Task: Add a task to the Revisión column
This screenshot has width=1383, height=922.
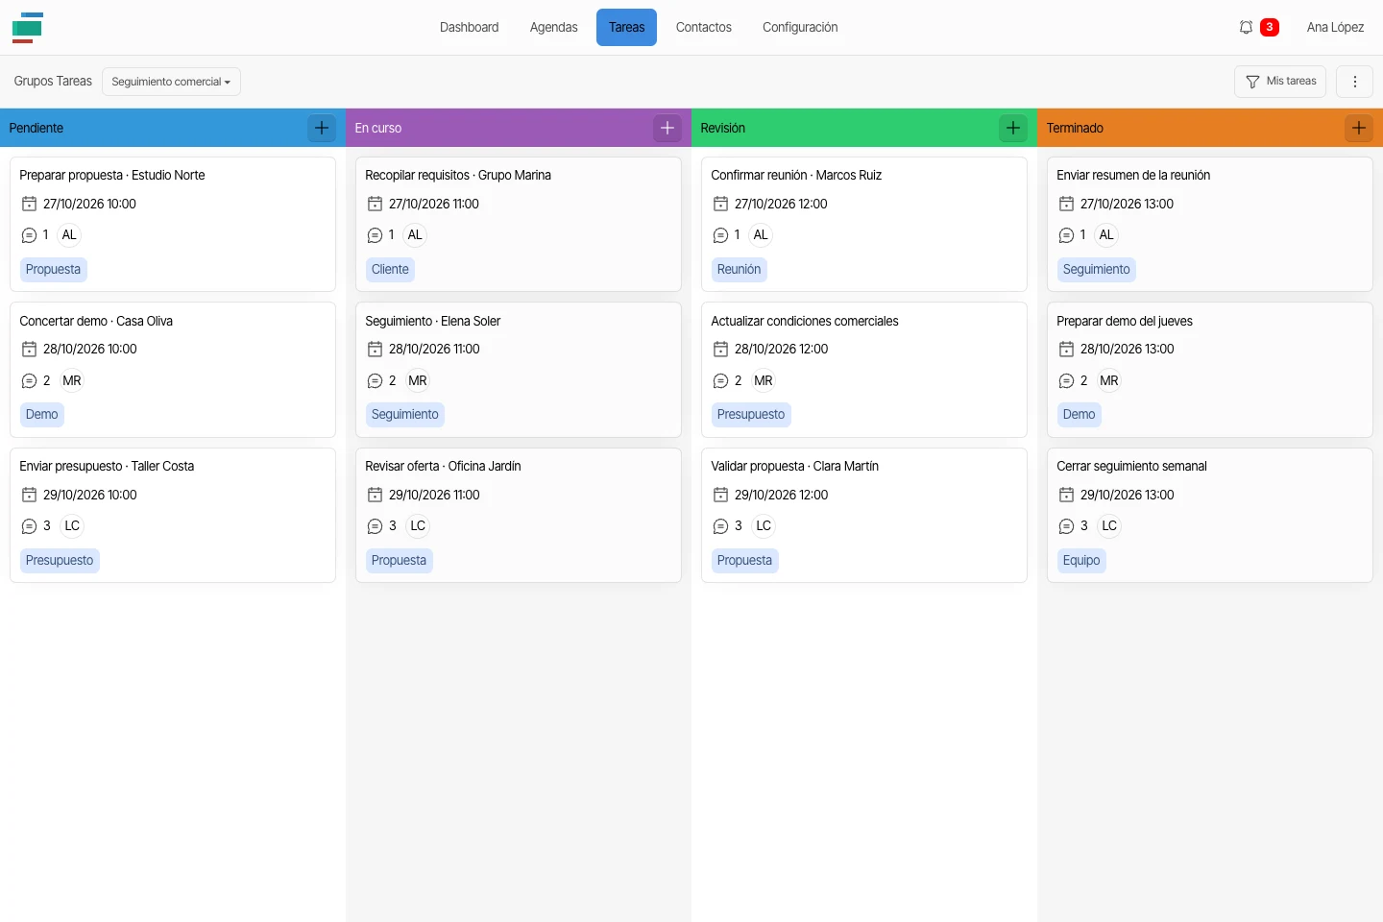Action: point(1013,128)
